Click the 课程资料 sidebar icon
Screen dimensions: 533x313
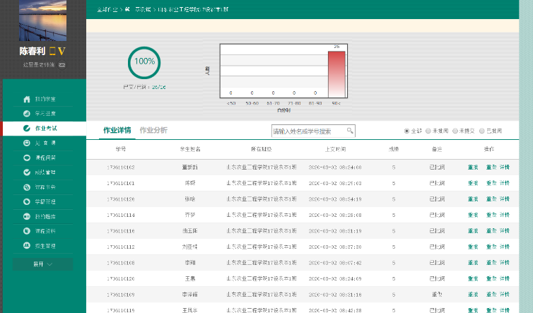point(27,231)
